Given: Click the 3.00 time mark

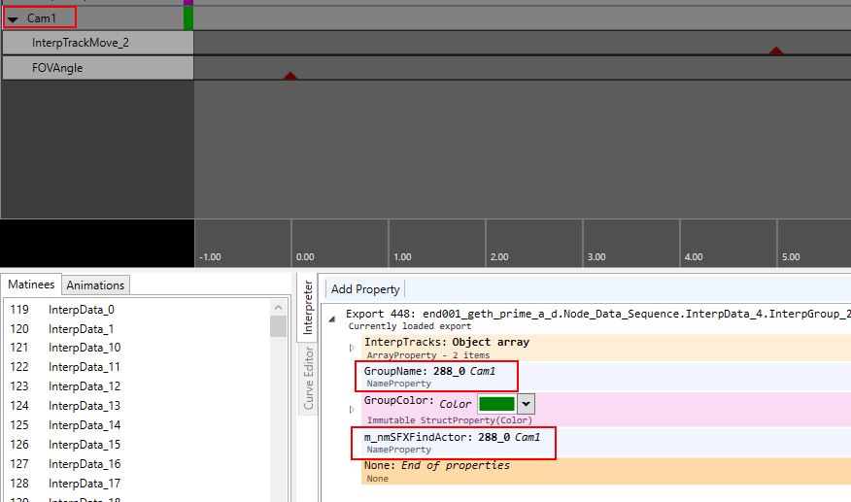Looking at the screenshot, I should click(596, 256).
